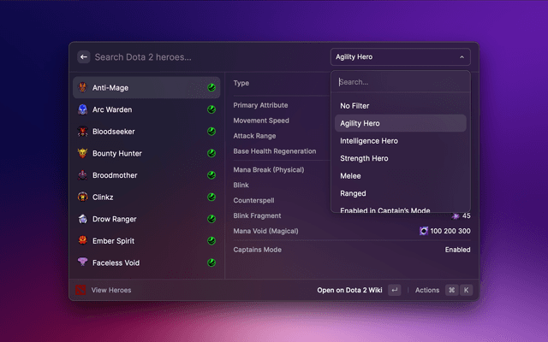Click the Bounty Hunter hero icon
Image resolution: width=548 pixels, height=342 pixels.
(82, 154)
